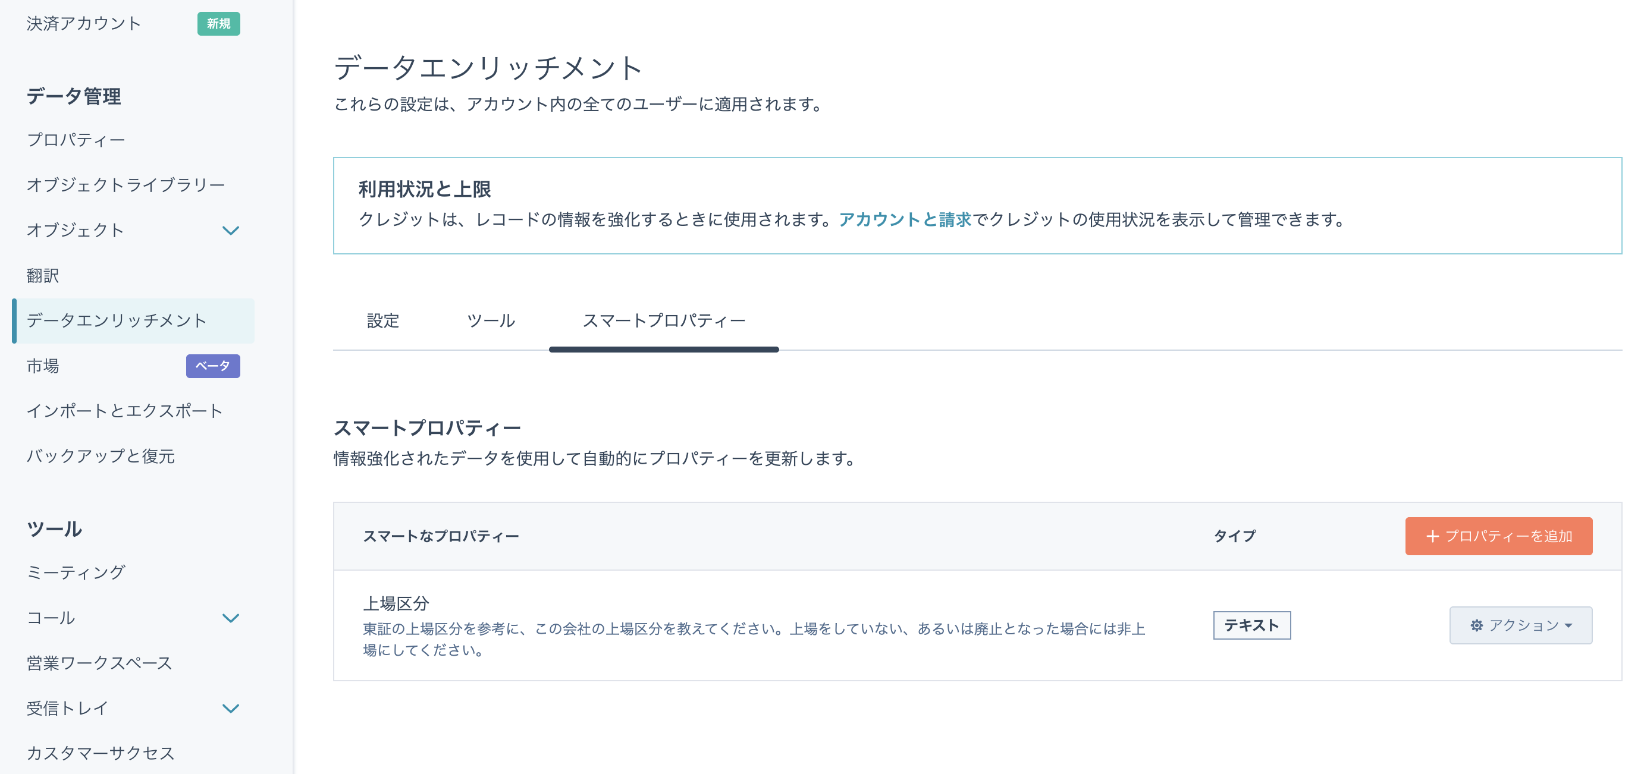Expand the コール chevron
The image size is (1644, 774).
(x=230, y=618)
